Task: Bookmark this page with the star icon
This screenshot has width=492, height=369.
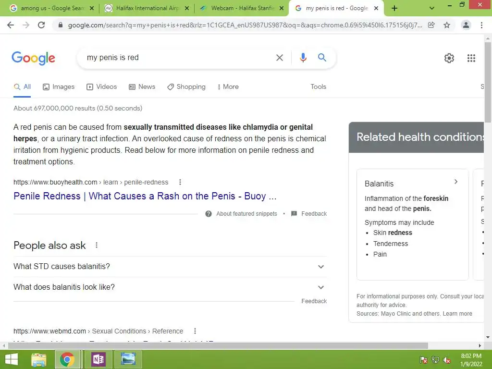Action: pos(447,25)
